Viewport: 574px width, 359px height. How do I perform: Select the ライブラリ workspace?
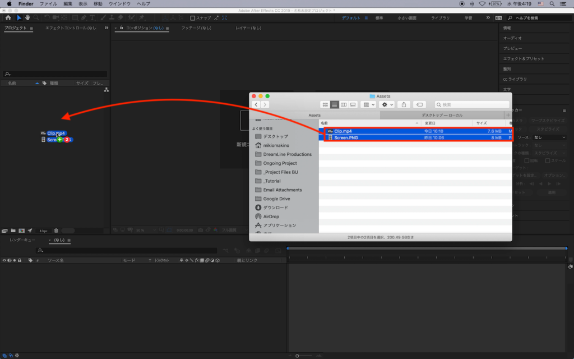pyautogui.click(x=441, y=18)
